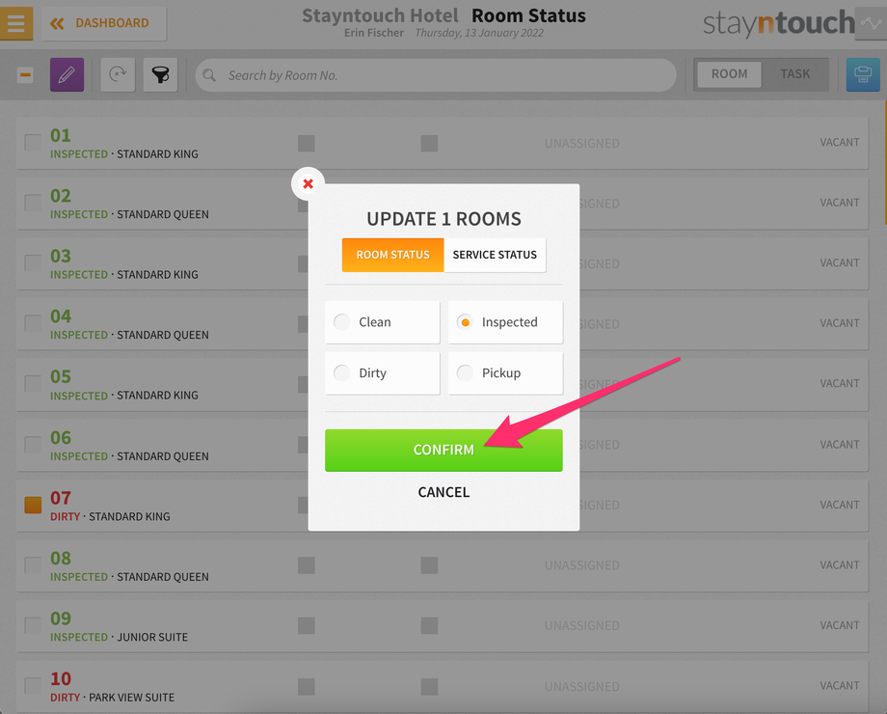Click CANCEL in the update dialog
Screen dimensions: 887x714
443,492
